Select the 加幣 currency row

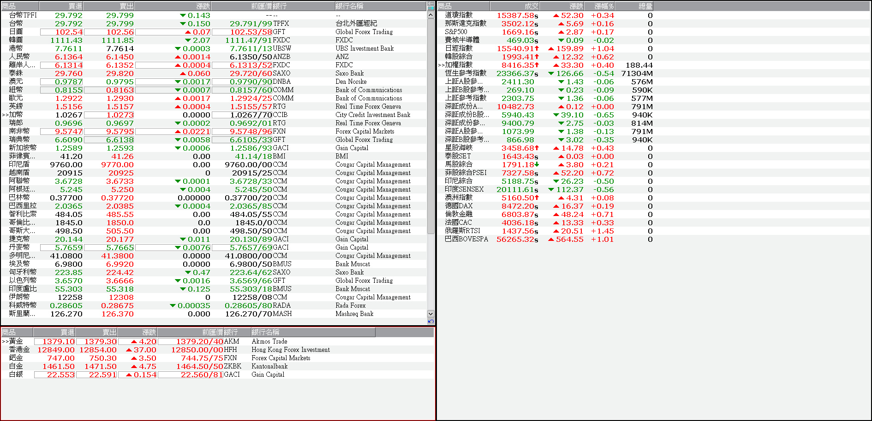tap(214, 115)
